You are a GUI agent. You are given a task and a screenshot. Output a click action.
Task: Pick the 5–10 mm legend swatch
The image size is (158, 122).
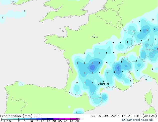[x=27, y=119]
